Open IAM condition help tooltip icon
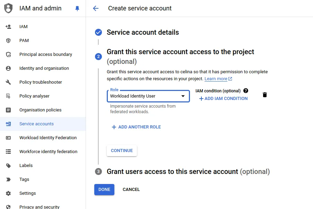 [x=245, y=91]
